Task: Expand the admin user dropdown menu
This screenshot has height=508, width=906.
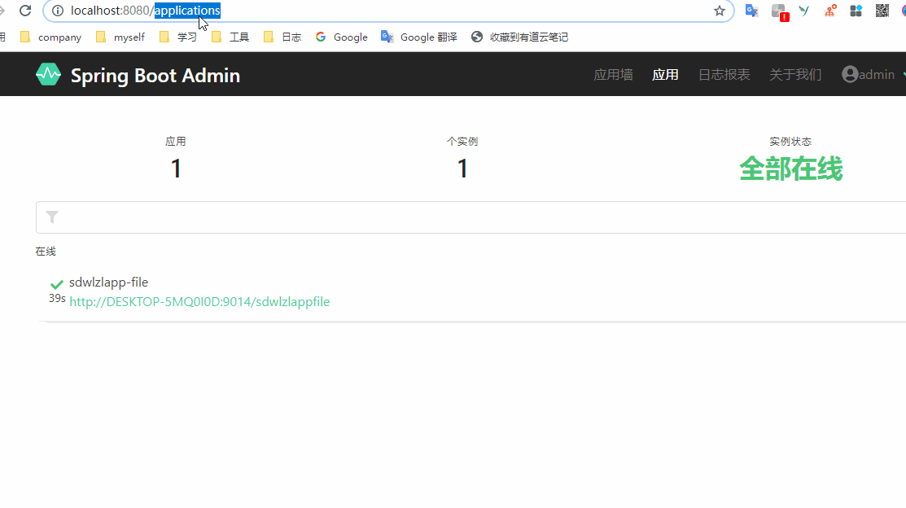Action: (x=873, y=75)
